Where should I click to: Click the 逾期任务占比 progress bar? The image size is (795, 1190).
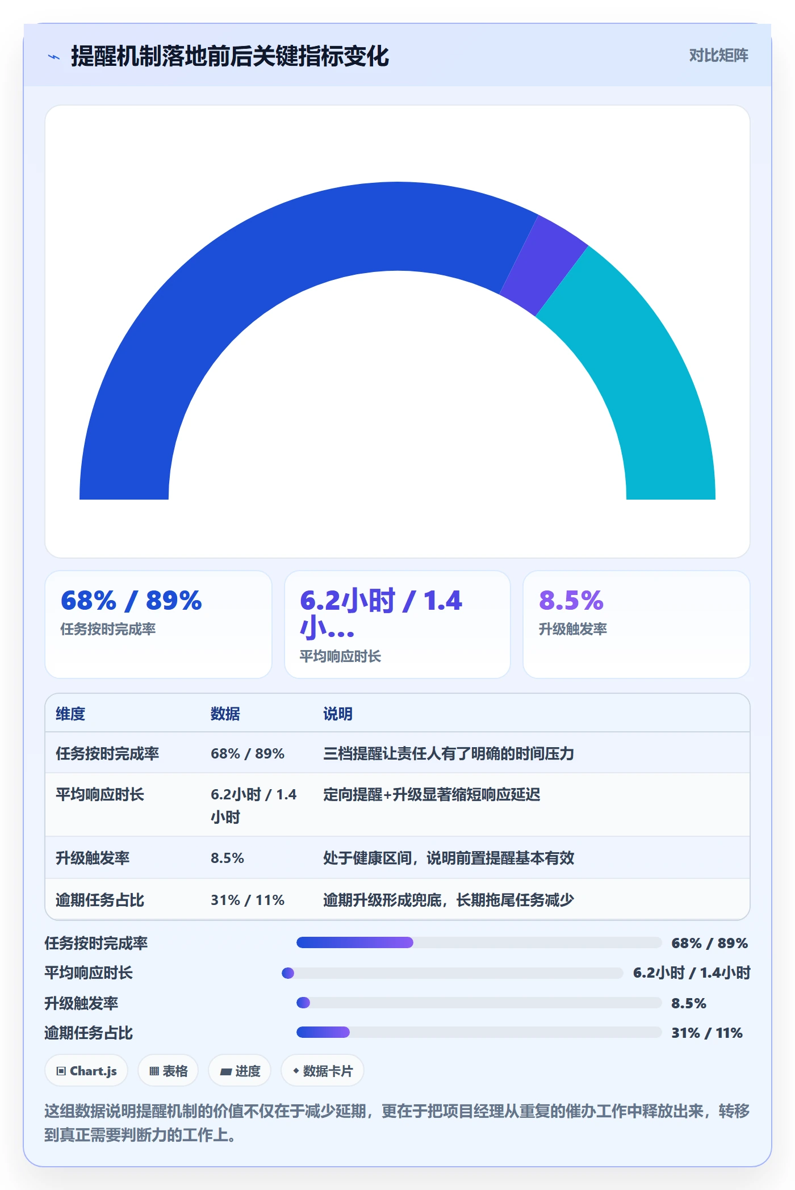point(479,1032)
